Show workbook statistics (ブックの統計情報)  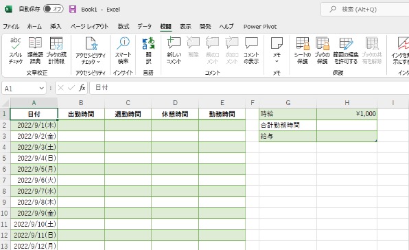coord(56,50)
